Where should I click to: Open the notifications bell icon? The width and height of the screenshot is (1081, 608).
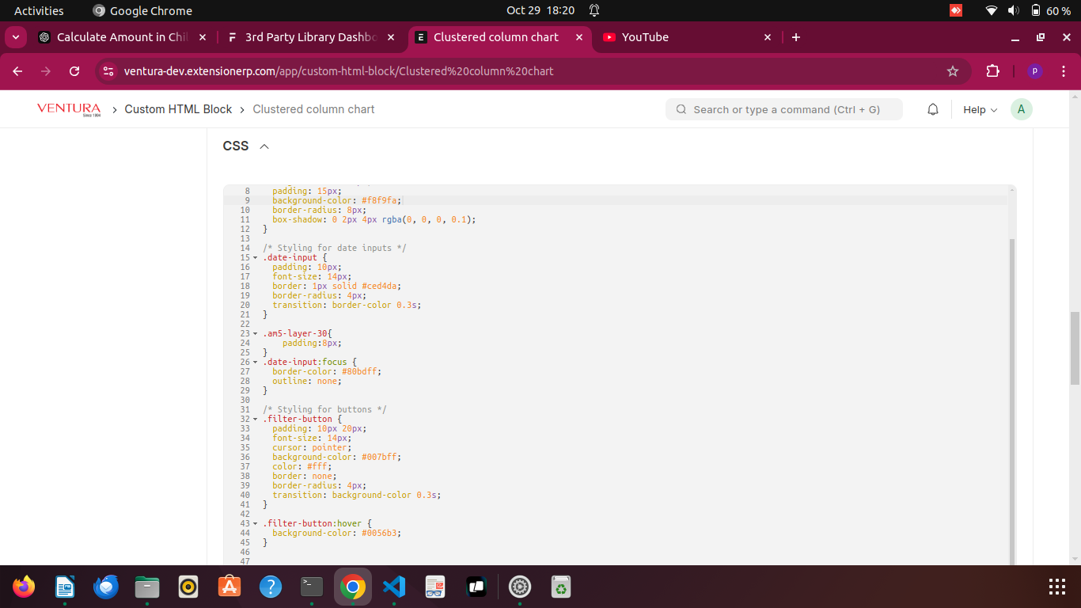pos(933,109)
